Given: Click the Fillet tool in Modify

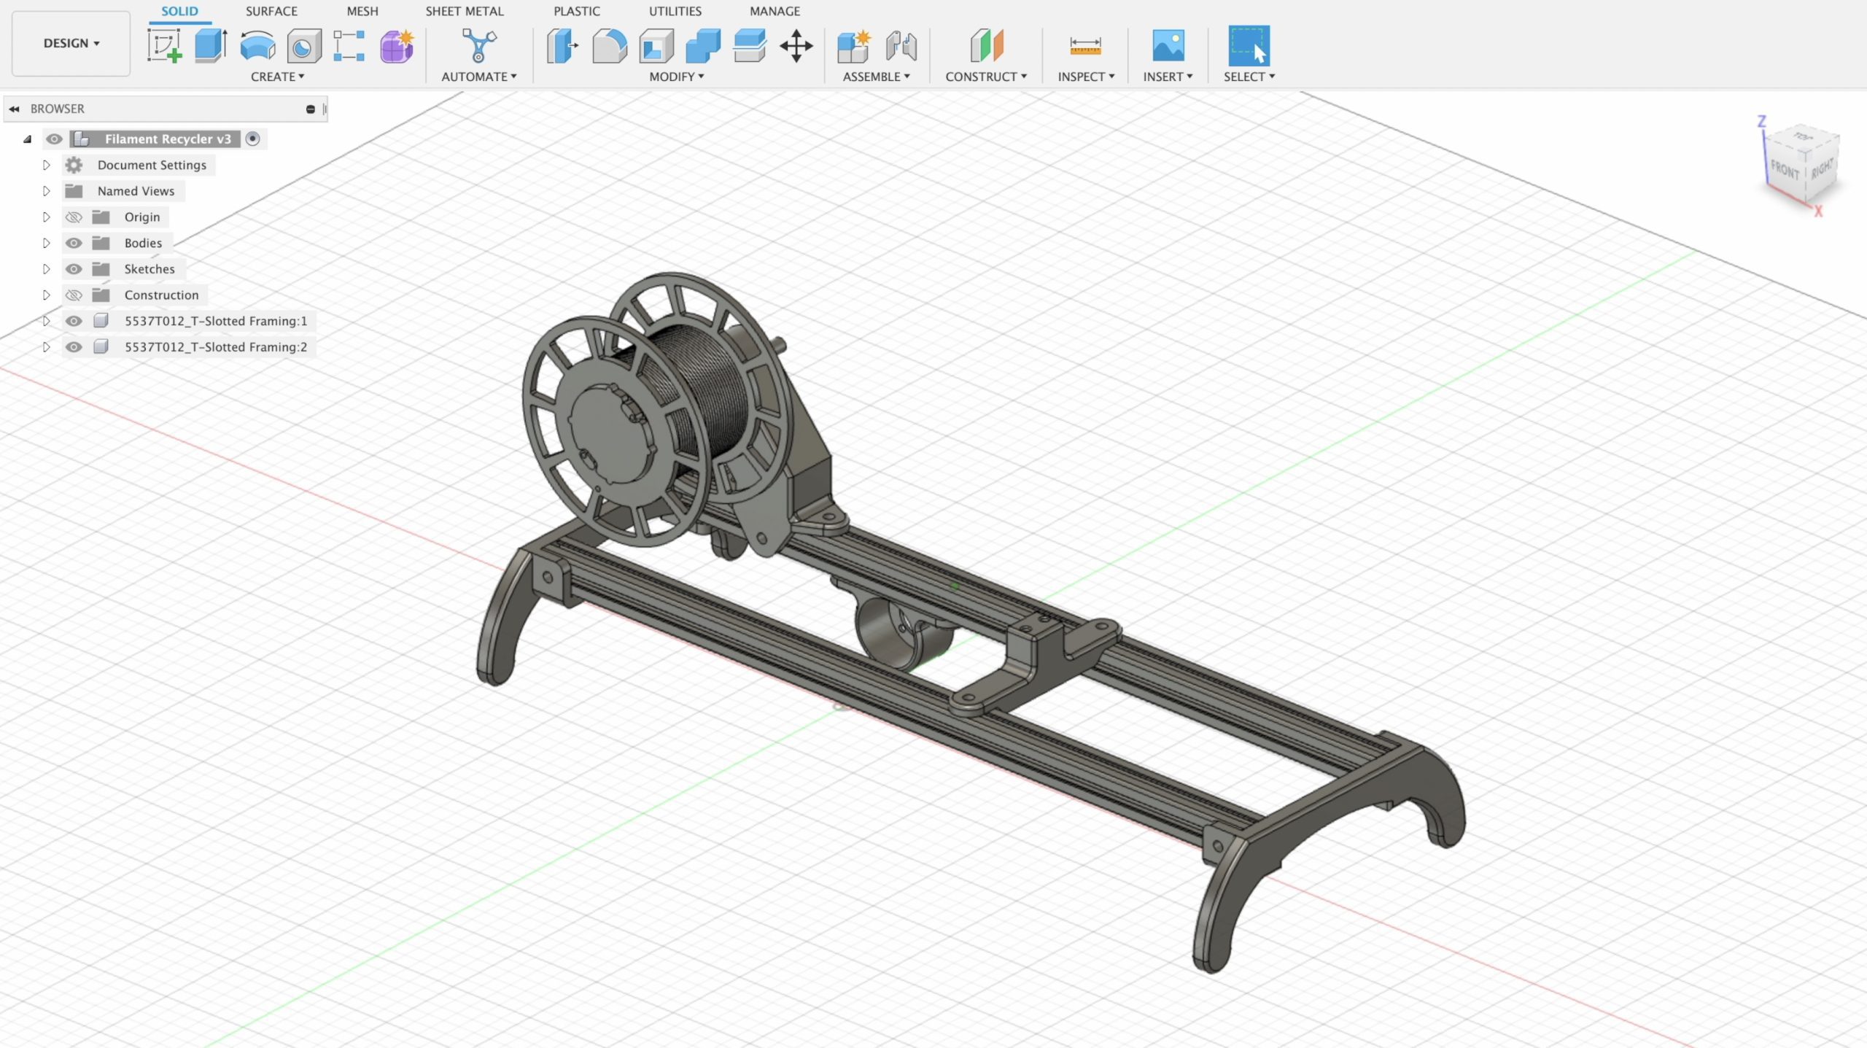Looking at the screenshot, I should point(609,46).
